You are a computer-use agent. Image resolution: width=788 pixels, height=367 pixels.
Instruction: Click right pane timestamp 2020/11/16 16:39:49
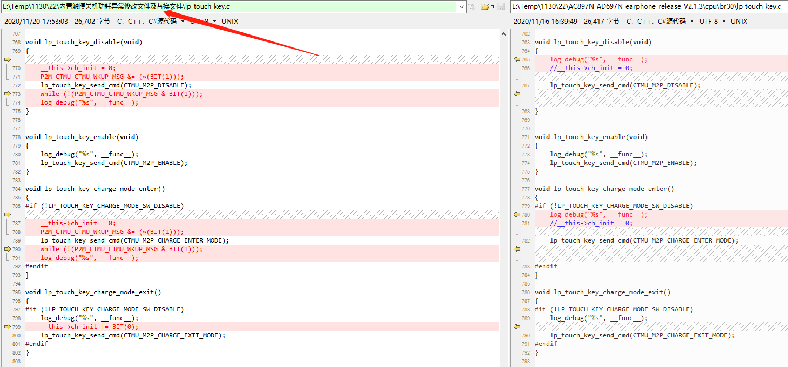click(545, 21)
